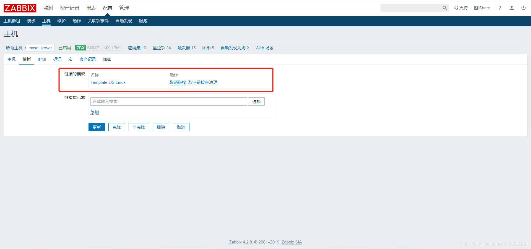Click the 添加 link
The height and width of the screenshot is (249, 531).
tap(95, 112)
